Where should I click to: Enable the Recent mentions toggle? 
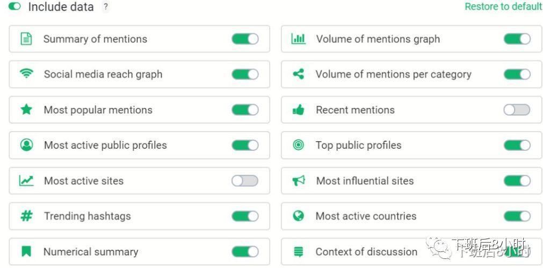coord(517,110)
